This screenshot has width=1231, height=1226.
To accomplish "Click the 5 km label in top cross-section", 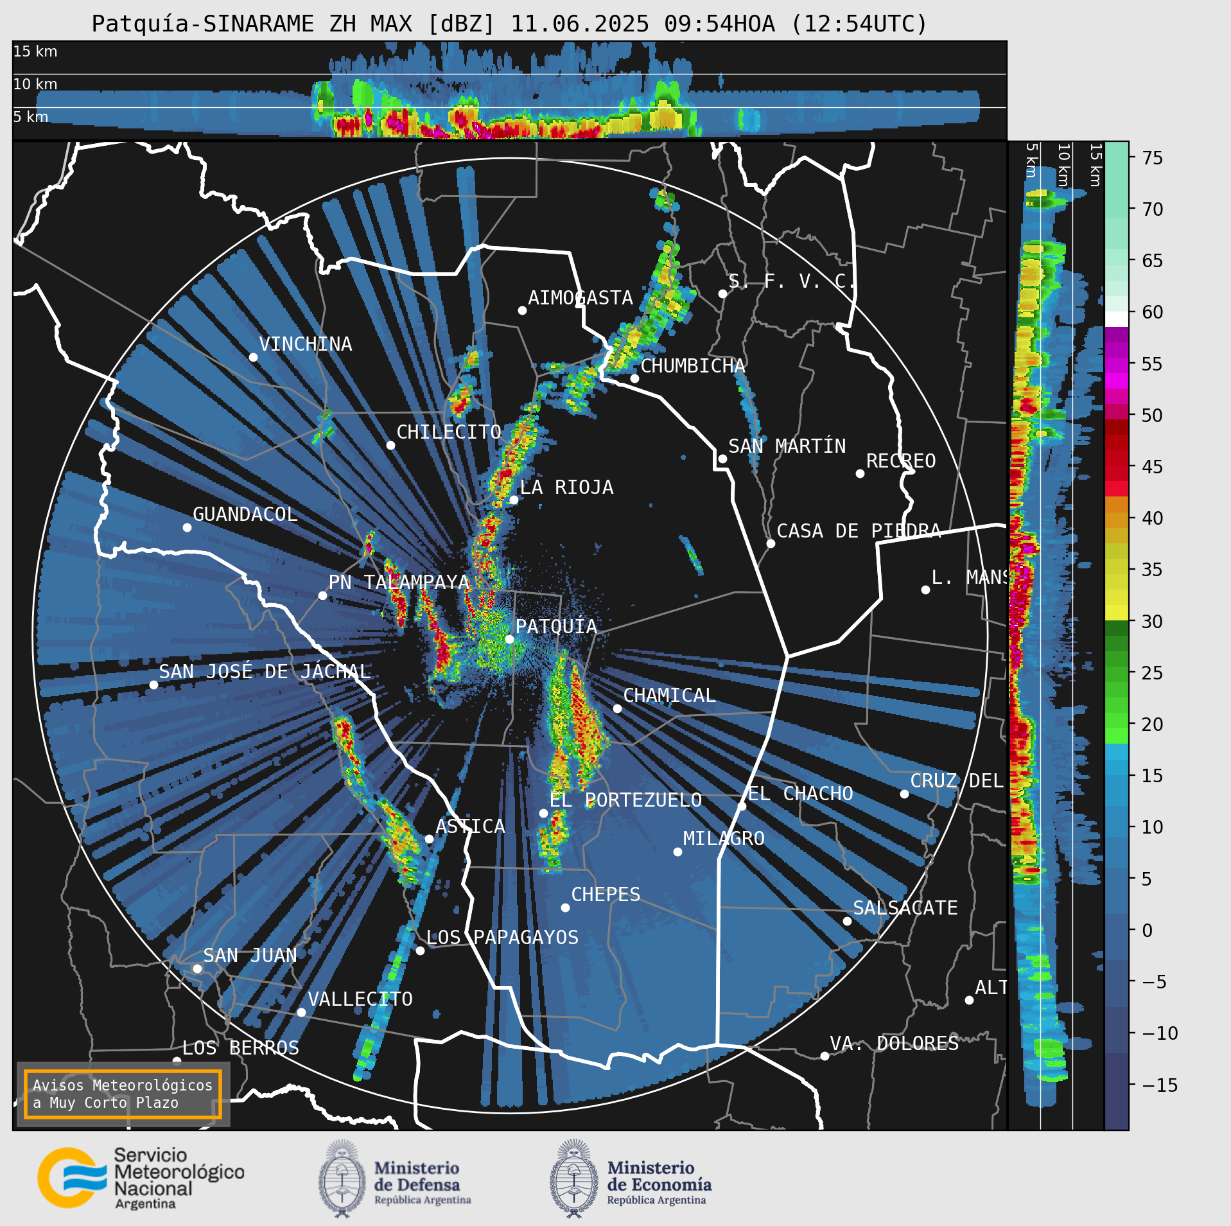I will click(31, 117).
